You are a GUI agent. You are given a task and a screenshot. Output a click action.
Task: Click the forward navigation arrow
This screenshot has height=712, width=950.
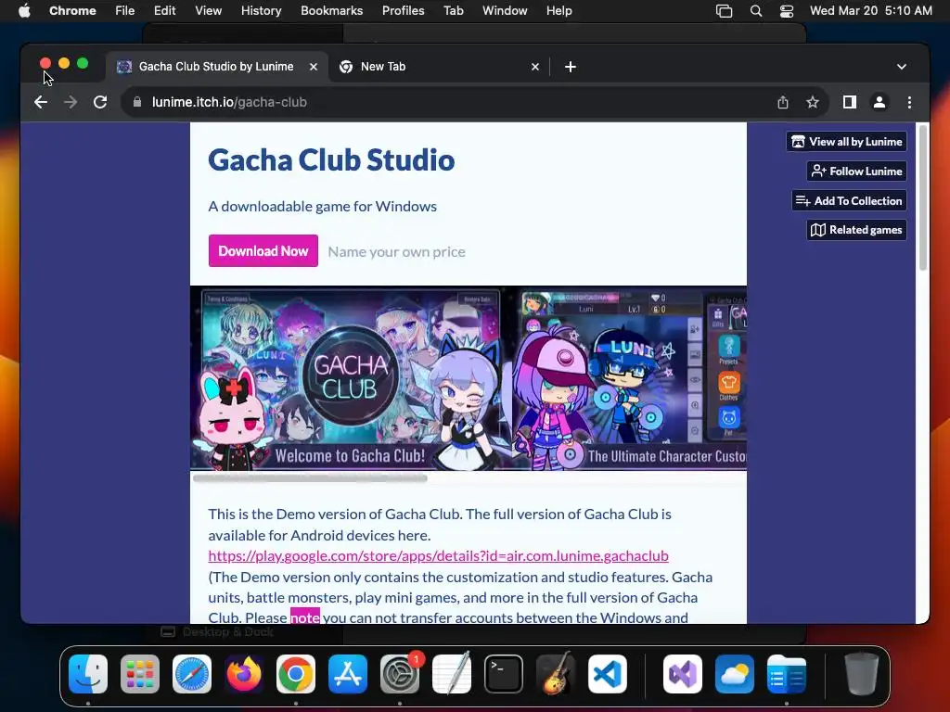pos(71,102)
